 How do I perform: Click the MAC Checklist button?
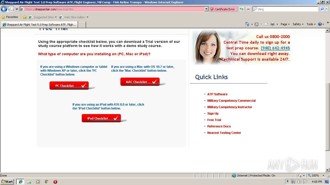(140, 82)
